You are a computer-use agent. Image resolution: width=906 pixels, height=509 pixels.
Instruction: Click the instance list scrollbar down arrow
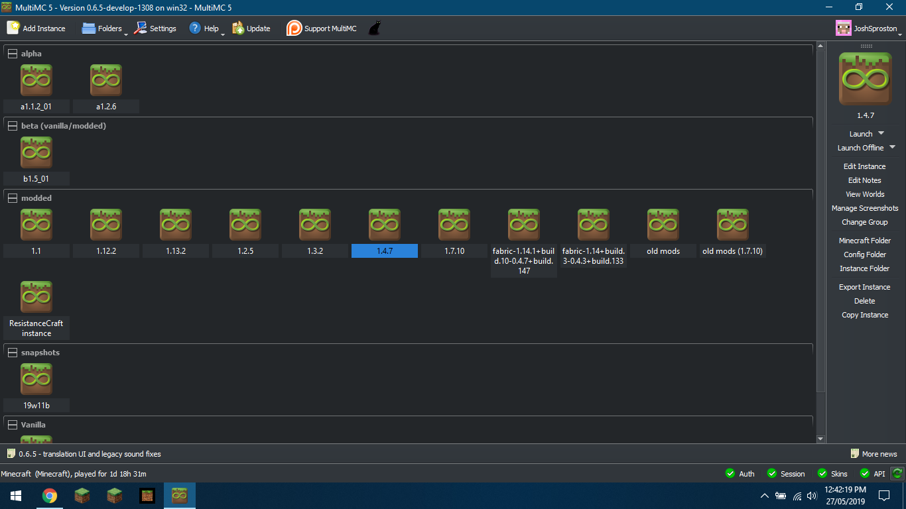coord(820,439)
